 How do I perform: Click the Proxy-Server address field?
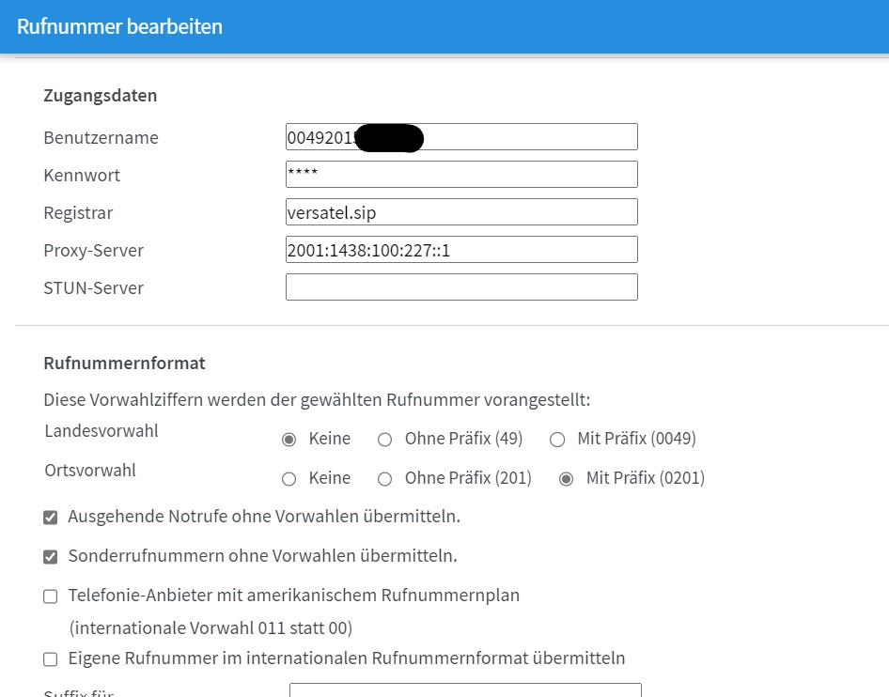click(x=460, y=249)
